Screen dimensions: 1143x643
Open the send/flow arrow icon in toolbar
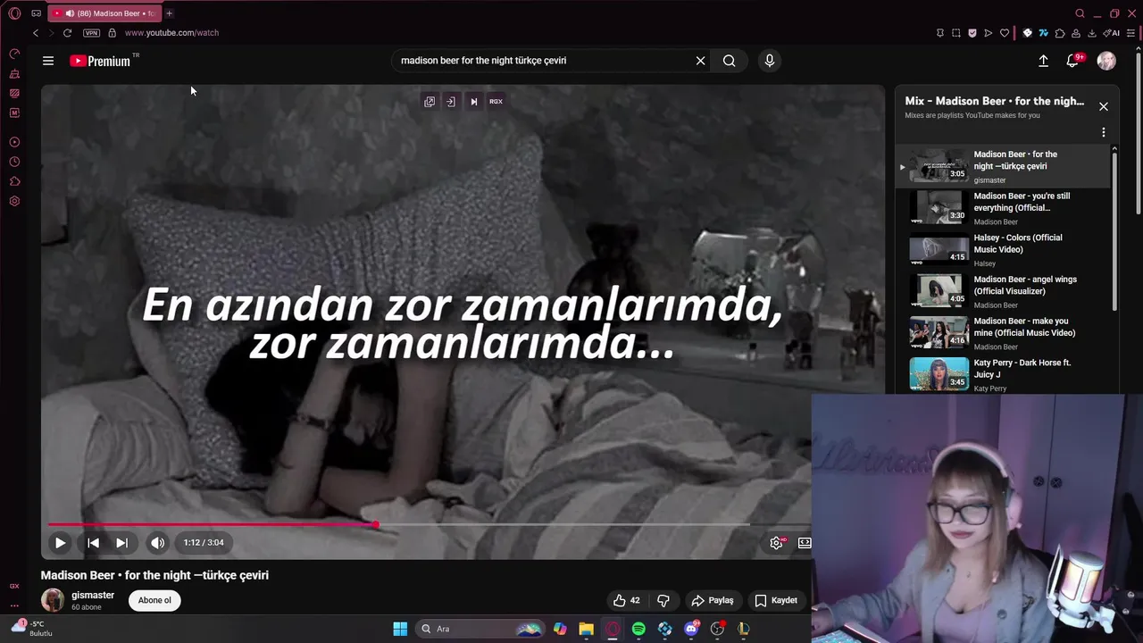(x=988, y=33)
